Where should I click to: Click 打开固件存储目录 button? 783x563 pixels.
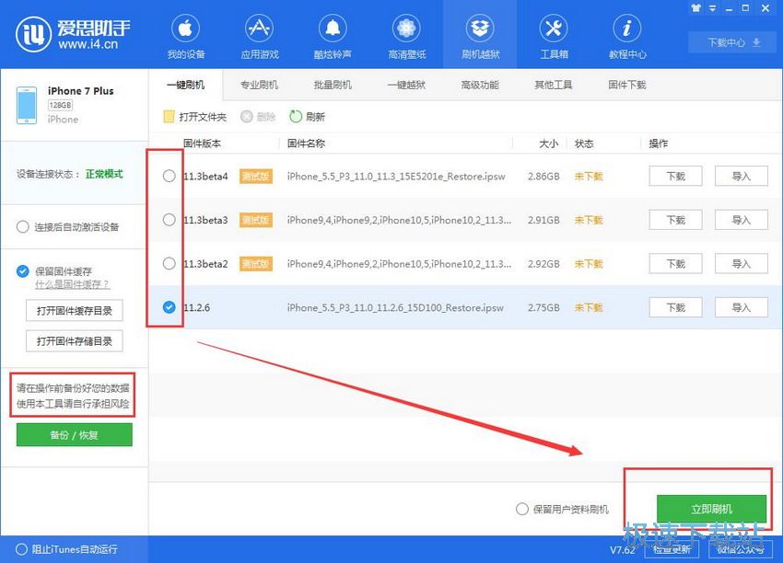click(x=75, y=341)
